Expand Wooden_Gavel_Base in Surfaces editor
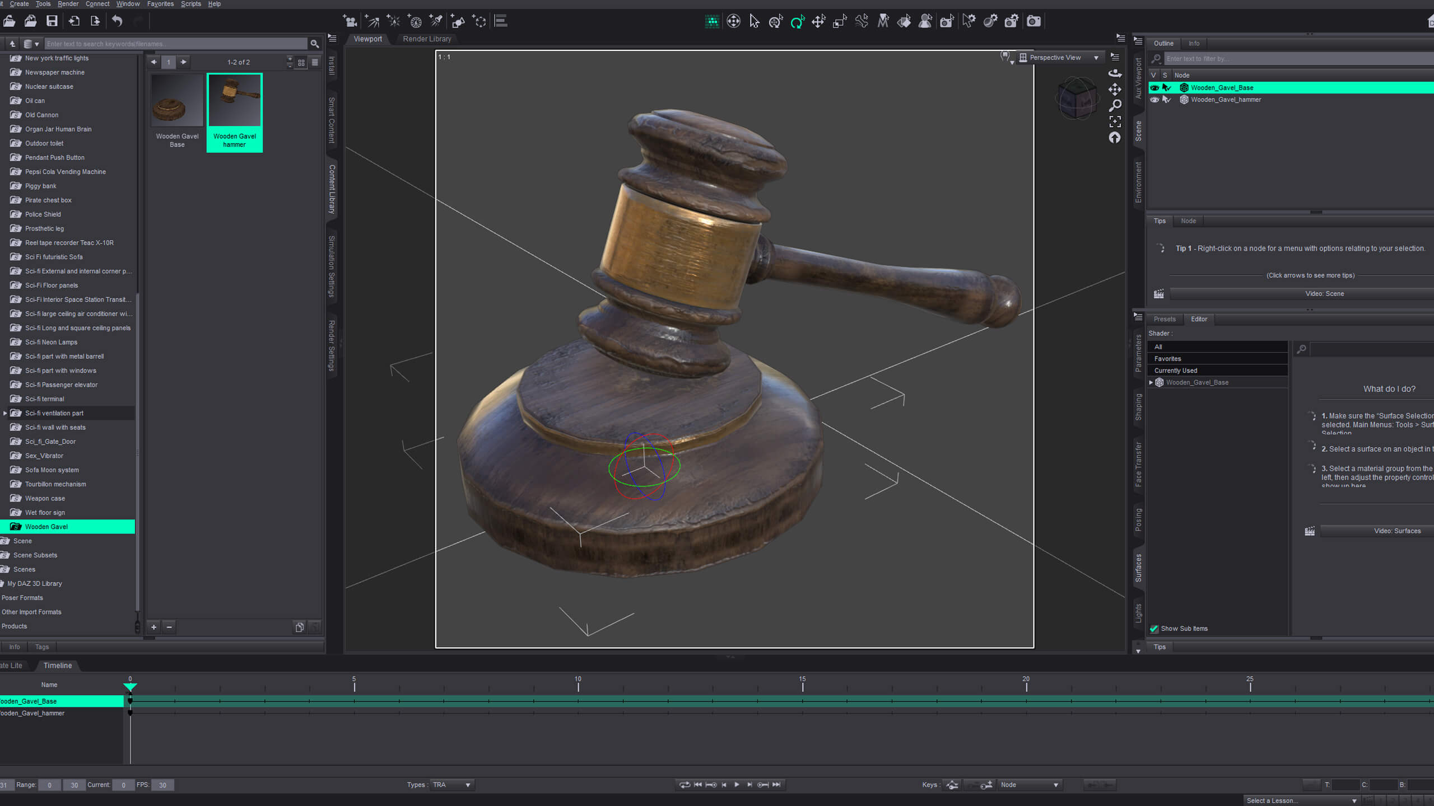Screen dimensions: 1434x806 [x=1151, y=383]
